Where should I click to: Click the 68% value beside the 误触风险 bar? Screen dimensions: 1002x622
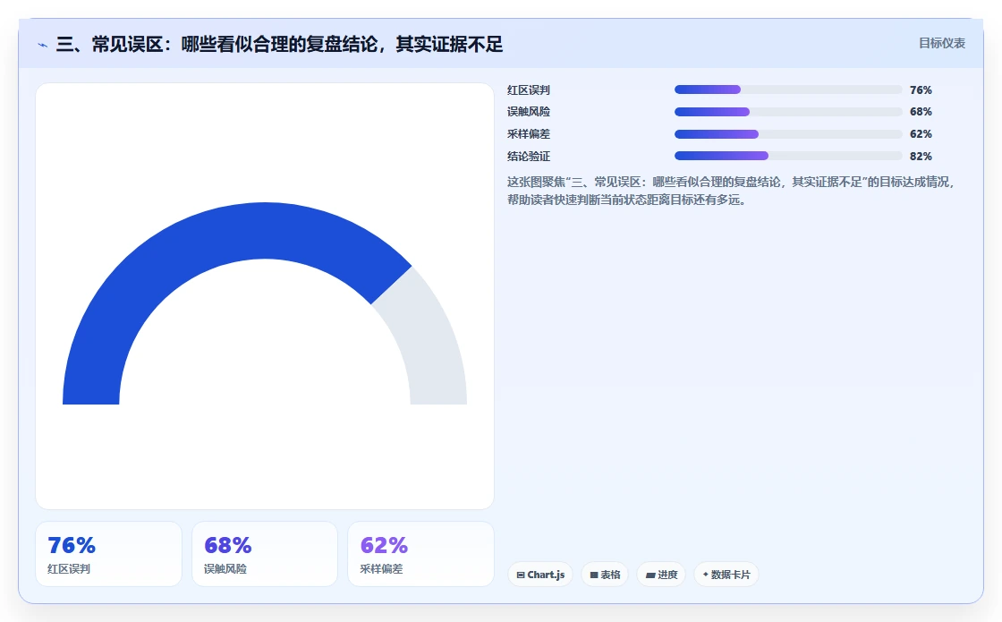point(921,112)
